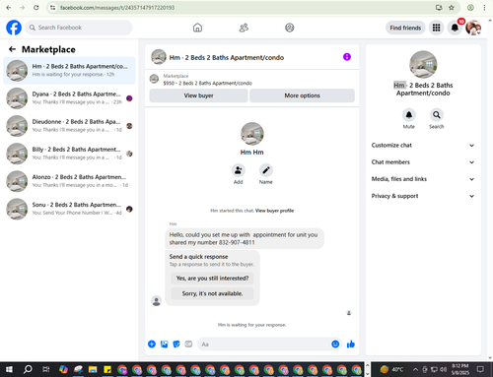Choose a GIF icon in composer

click(188, 344)
